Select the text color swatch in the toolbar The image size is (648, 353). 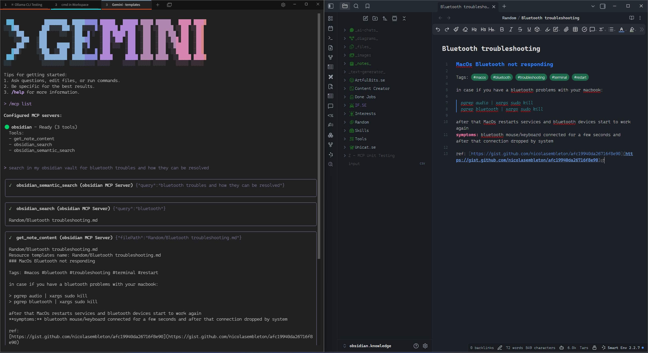point(622,29)
